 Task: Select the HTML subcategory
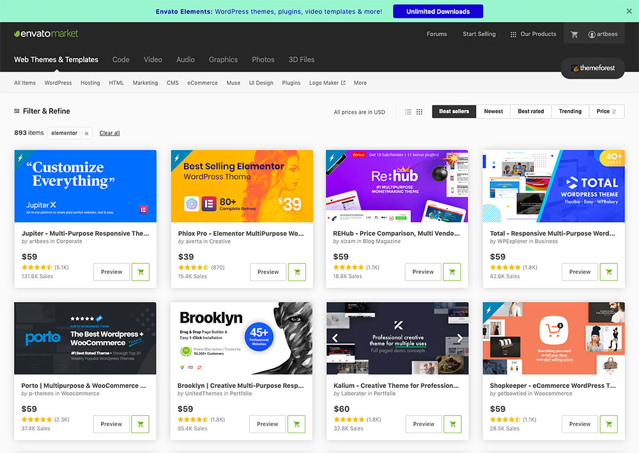click(116, 82)
